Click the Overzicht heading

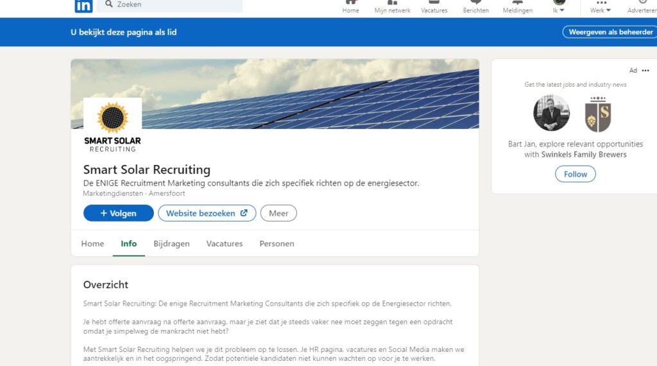click(106, 284)
